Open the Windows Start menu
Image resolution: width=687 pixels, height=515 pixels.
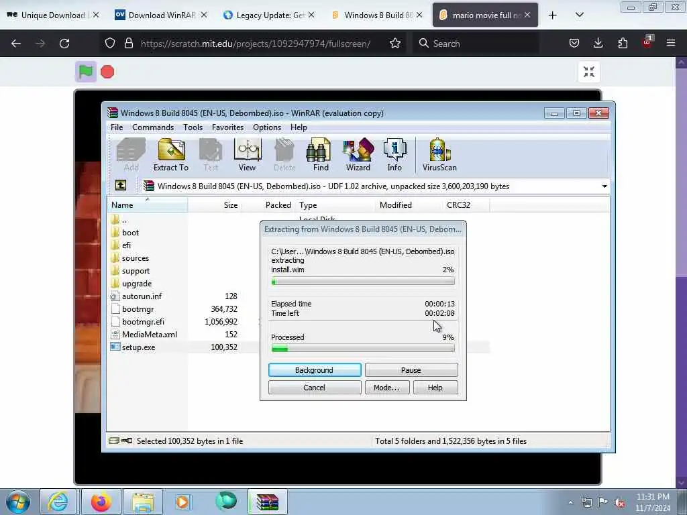coord(18,502)
